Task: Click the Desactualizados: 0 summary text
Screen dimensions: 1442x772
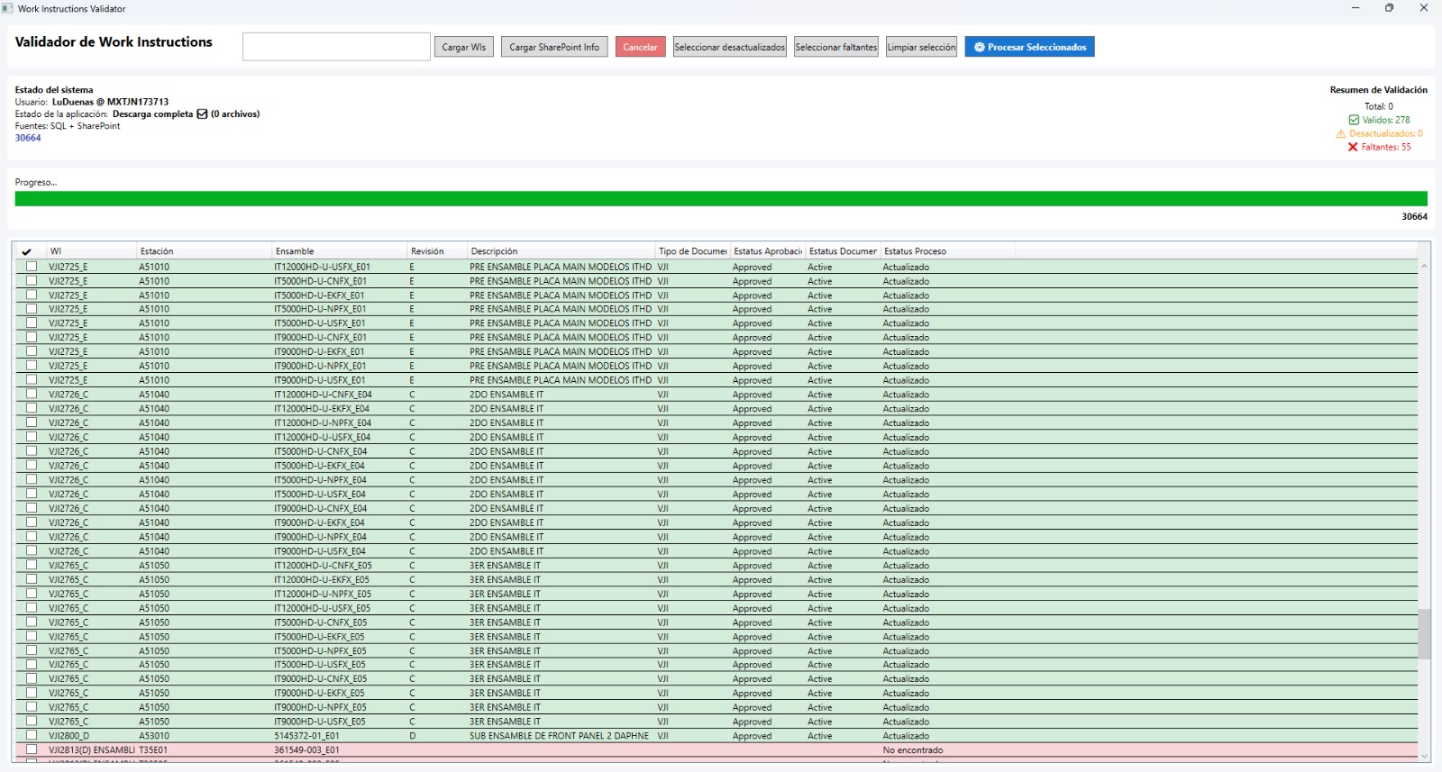Action: [1386, 133]
